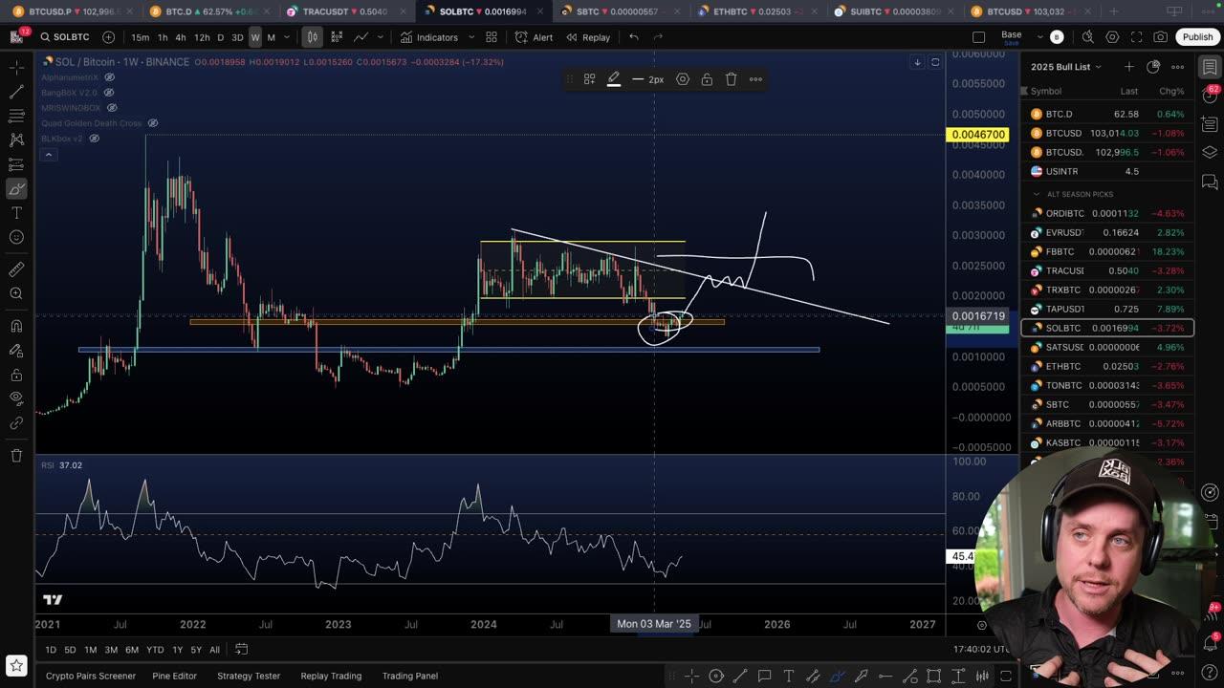Open the 2025 Bull List dropdown
This screenshot has width=1224, height=688.
coord(1066,67)
